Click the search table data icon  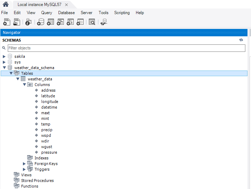pos(92,22)
